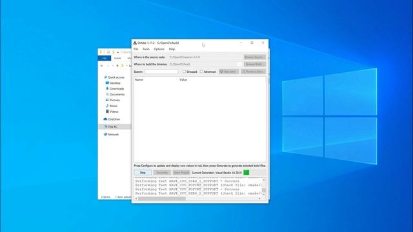Click the Browse Build button
This screenshot has height=232, width=413.
(x=254, y=64)
